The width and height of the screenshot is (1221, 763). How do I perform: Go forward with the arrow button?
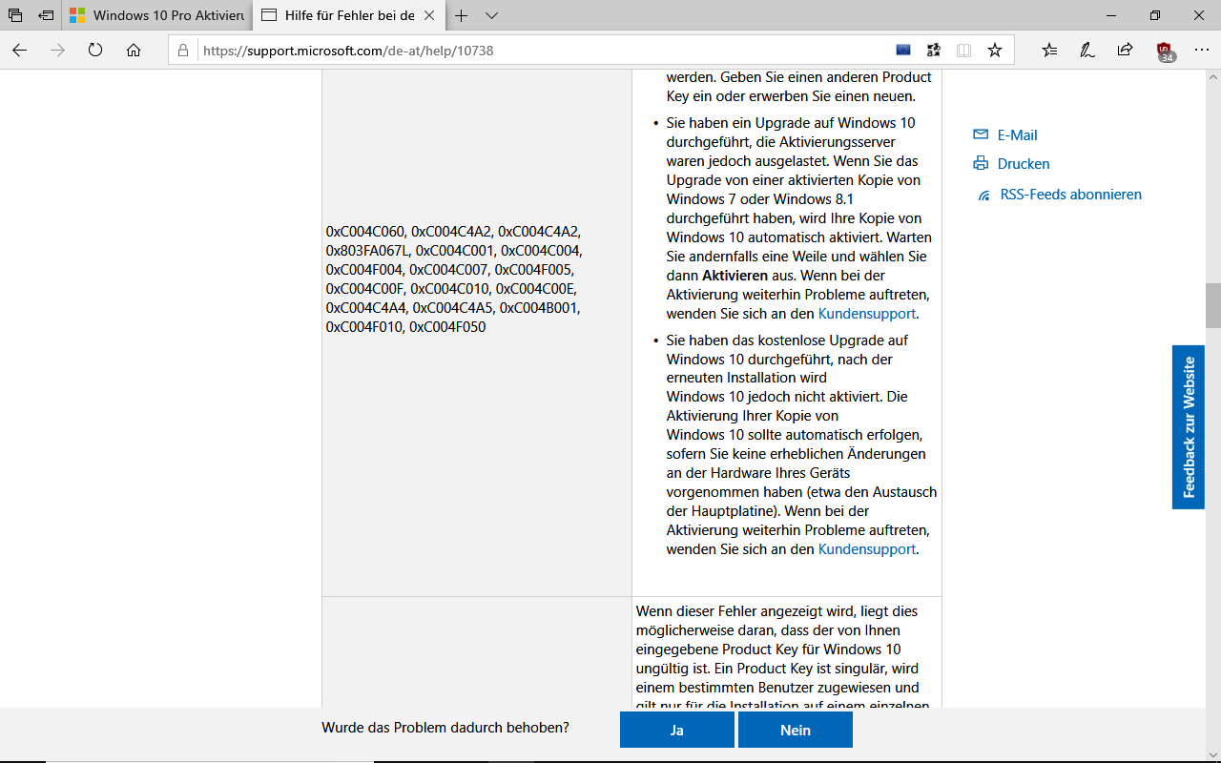57,50
